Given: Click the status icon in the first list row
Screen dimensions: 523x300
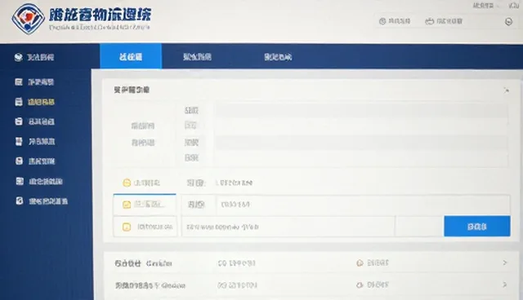Looking at the screenshot, I should [360, 263].
